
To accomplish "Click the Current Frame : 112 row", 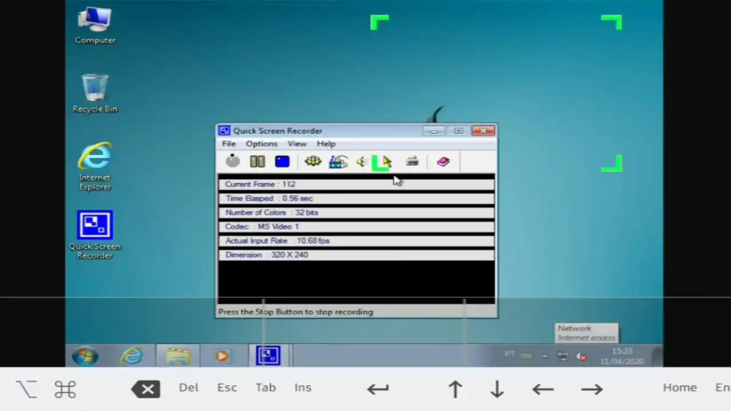I will (356, 184).
